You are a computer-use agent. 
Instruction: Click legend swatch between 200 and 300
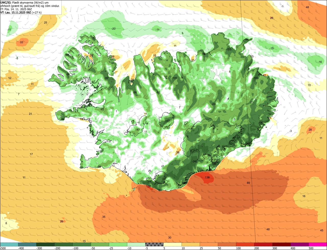tap(263, 244)
